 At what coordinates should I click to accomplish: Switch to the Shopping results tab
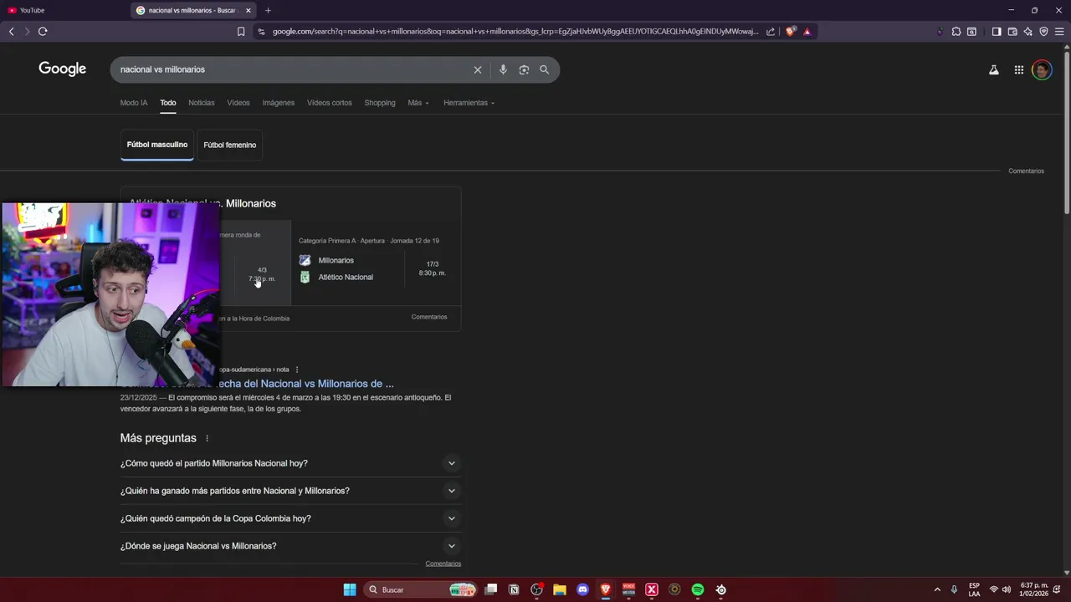380,103
